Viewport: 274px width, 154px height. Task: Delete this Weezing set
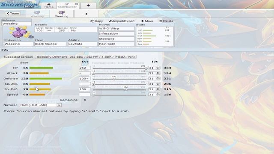coord(166,21)
